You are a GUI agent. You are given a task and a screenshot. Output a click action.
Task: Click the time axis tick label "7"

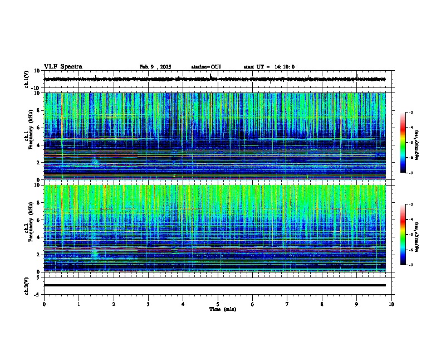tap(287, 304)
